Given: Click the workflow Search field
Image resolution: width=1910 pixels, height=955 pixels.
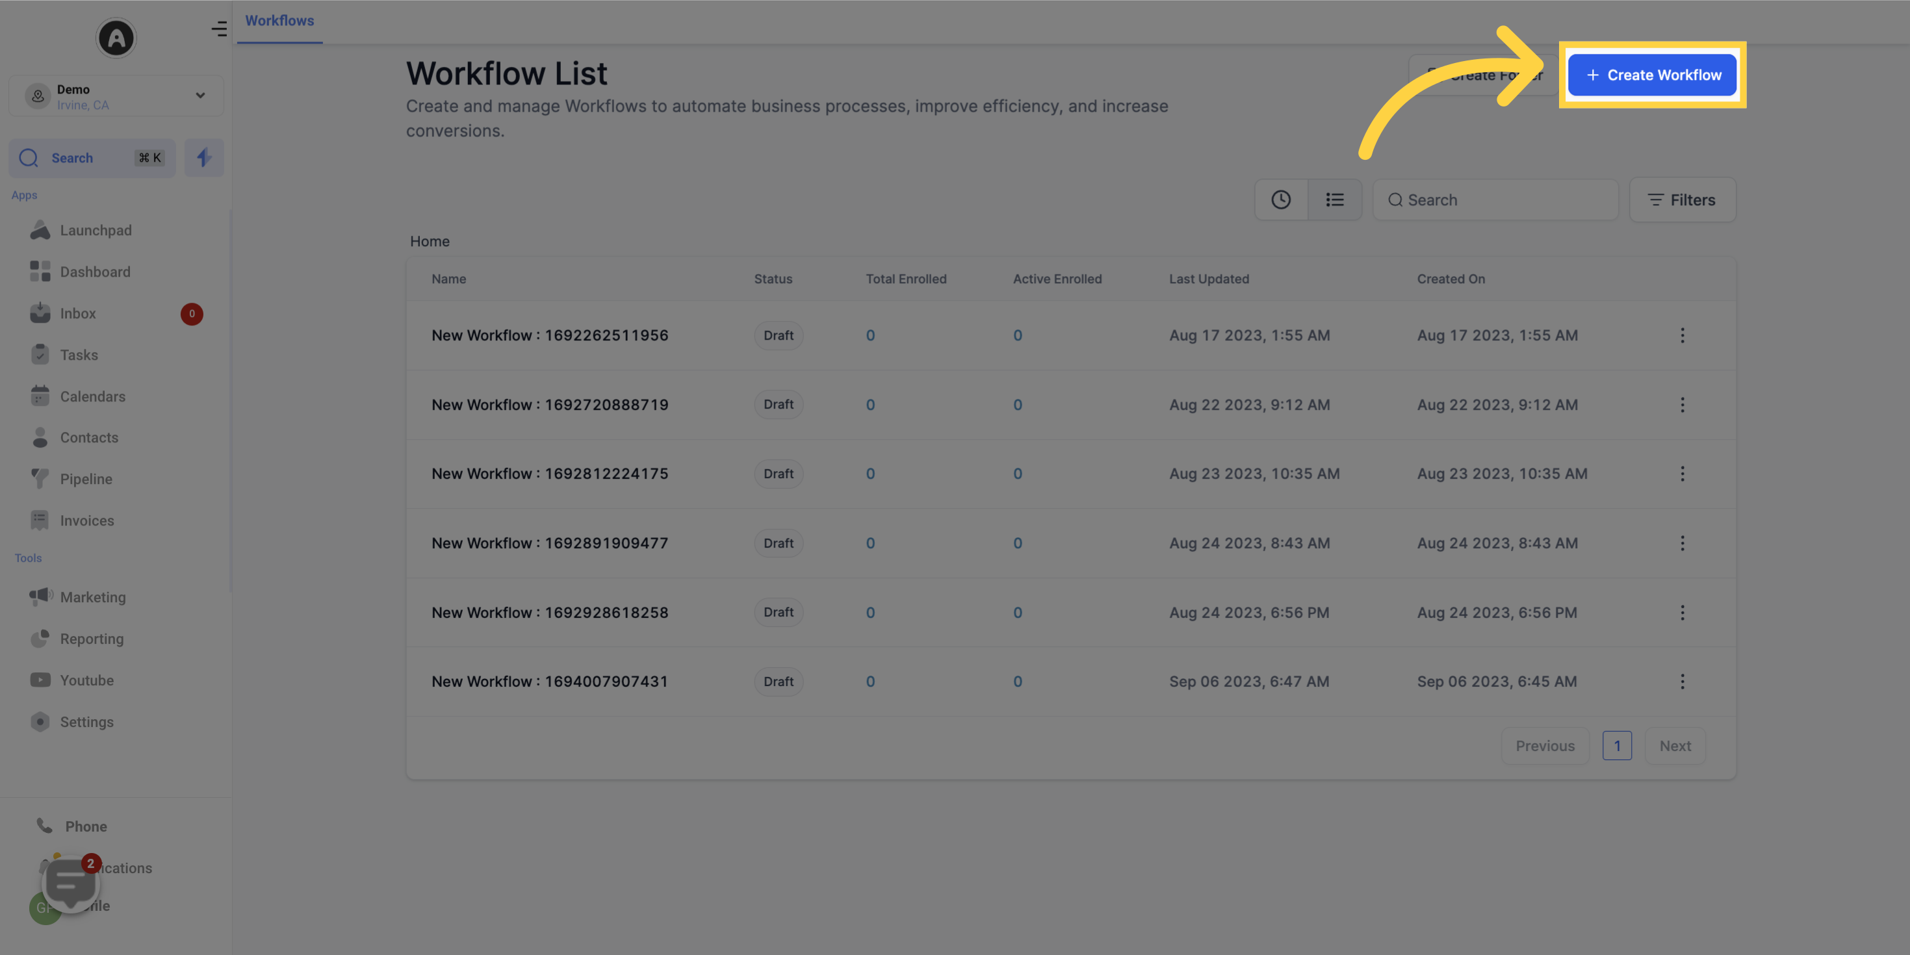Looking at the screenshot, I should pos(1495,199).
